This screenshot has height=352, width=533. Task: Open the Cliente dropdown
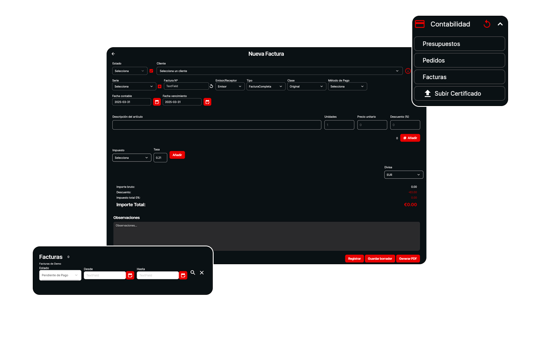279,71
